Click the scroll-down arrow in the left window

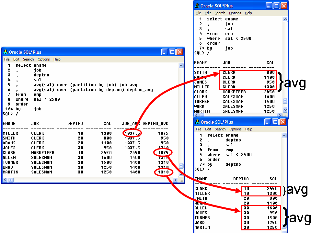tap(181, 174)
